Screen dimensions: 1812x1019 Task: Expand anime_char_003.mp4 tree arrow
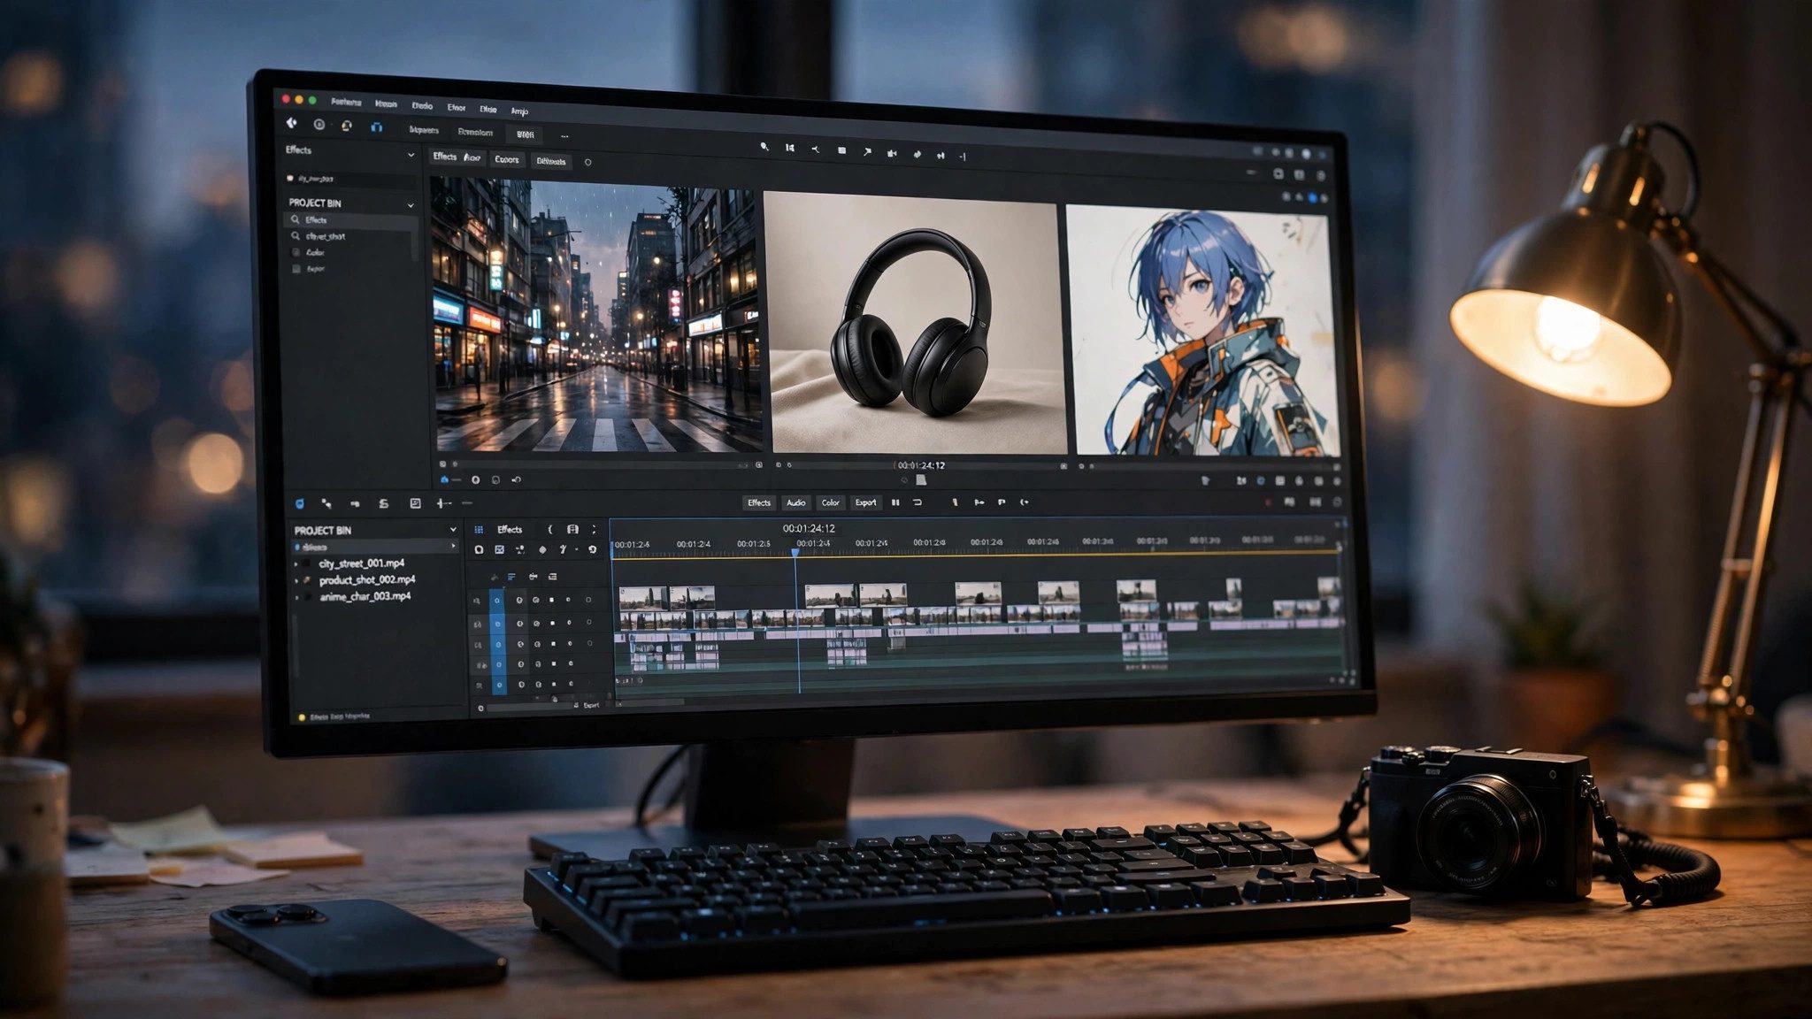296,597
